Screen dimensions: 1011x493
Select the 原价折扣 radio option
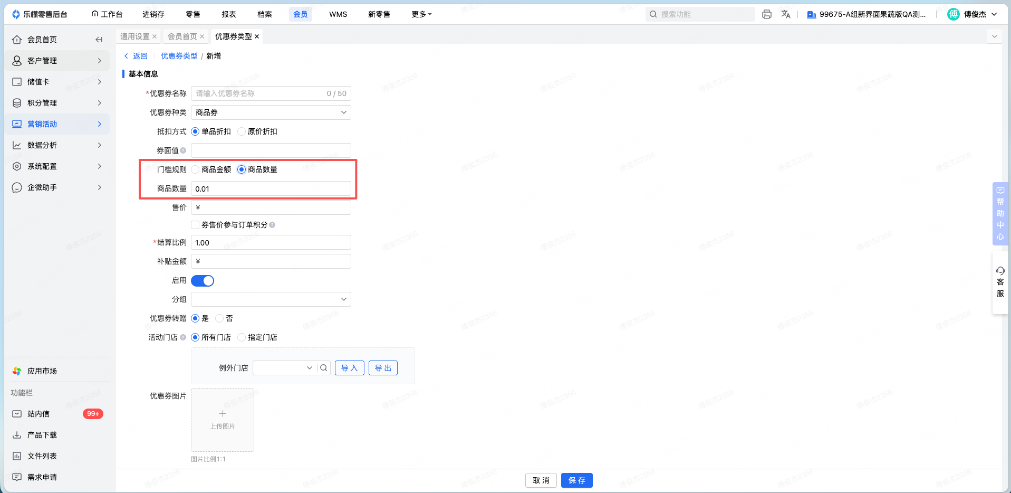tap(242, 131)
